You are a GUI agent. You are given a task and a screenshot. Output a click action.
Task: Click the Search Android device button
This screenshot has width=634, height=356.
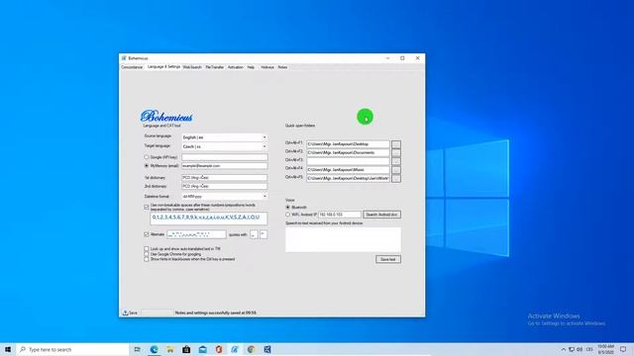coord(381,215)
